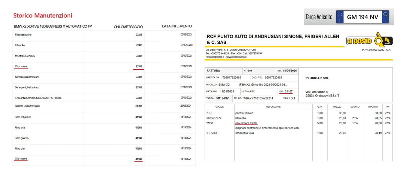The image size is (406, 178).
Task: Select the telephone number line of RCF
Action: (234, 53)
